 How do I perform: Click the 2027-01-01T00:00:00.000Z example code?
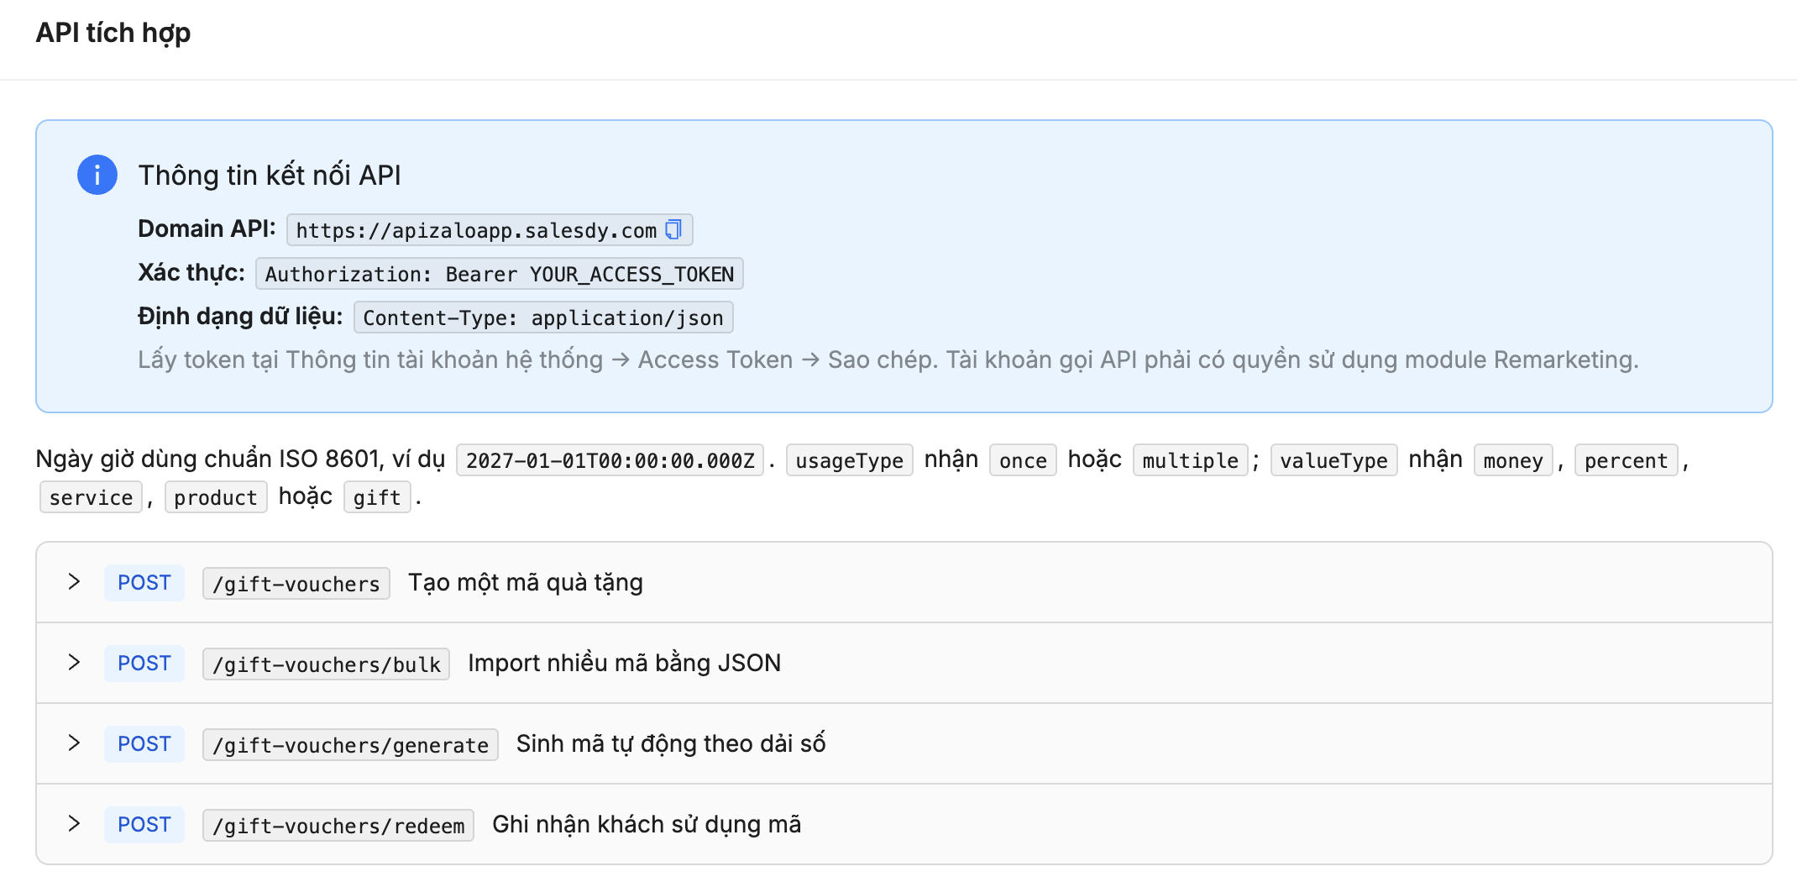click(x=610, y=460)
